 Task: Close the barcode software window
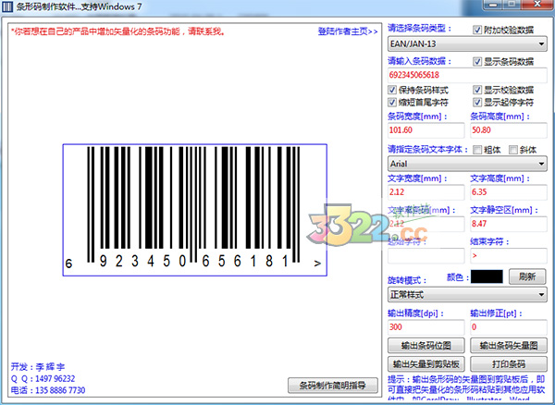[x=537, y=5]
